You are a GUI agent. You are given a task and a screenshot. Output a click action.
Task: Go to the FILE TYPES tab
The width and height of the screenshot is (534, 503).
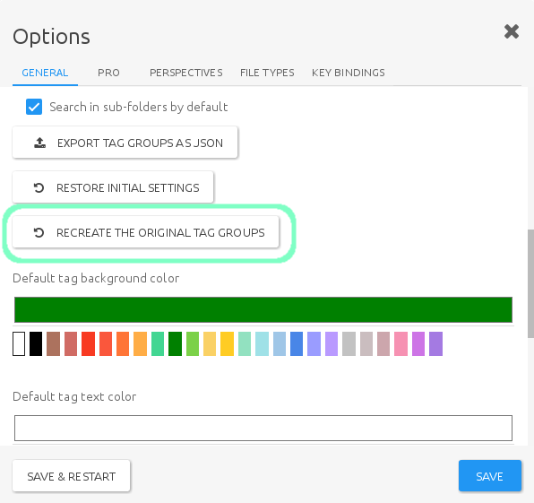267,73
